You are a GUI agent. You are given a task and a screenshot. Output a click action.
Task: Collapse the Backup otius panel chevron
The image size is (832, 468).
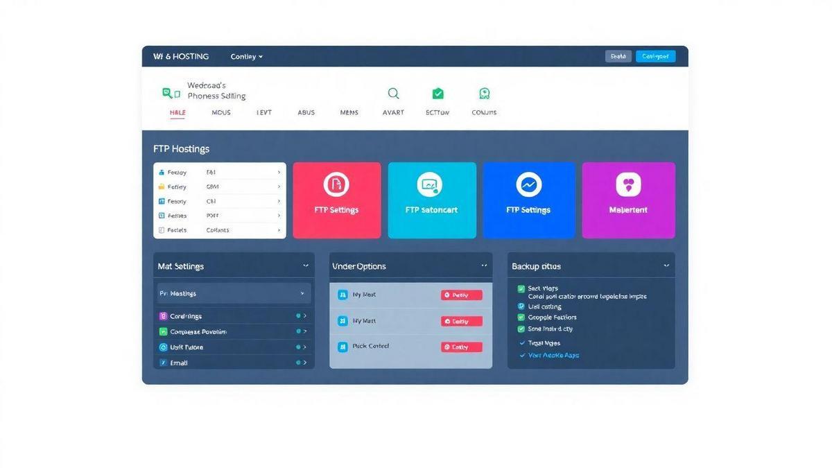pos(666,266)
